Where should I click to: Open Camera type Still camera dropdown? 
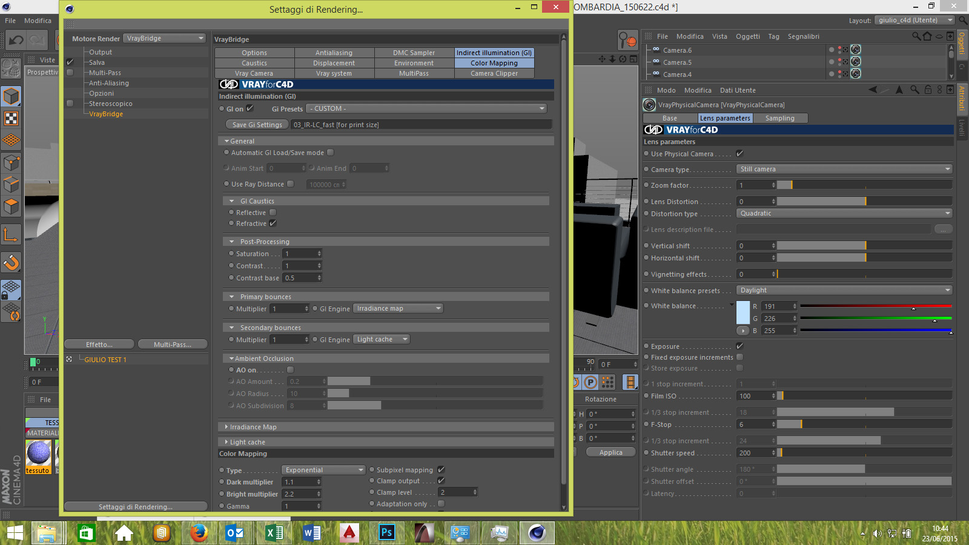844,169
